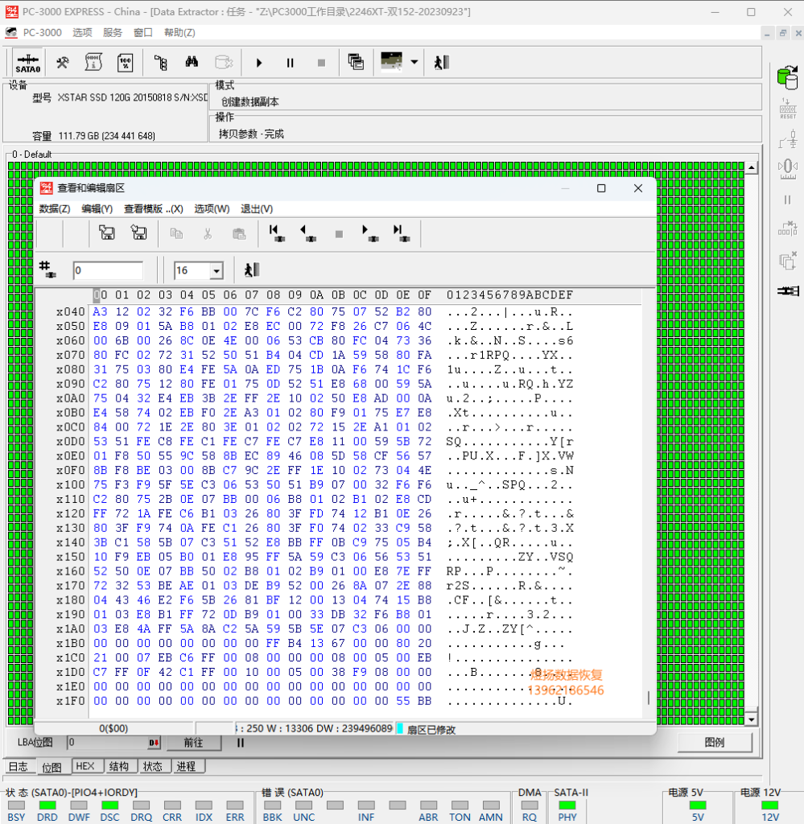Click the greyed-out stop button in main toolbar
804x824 pixels.
coord(322,63)
